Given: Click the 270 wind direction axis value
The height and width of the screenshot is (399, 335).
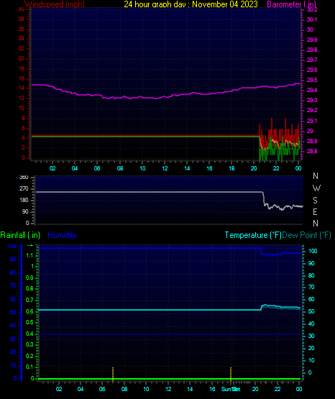Looking at the screenshot, I should coord(24,189).
